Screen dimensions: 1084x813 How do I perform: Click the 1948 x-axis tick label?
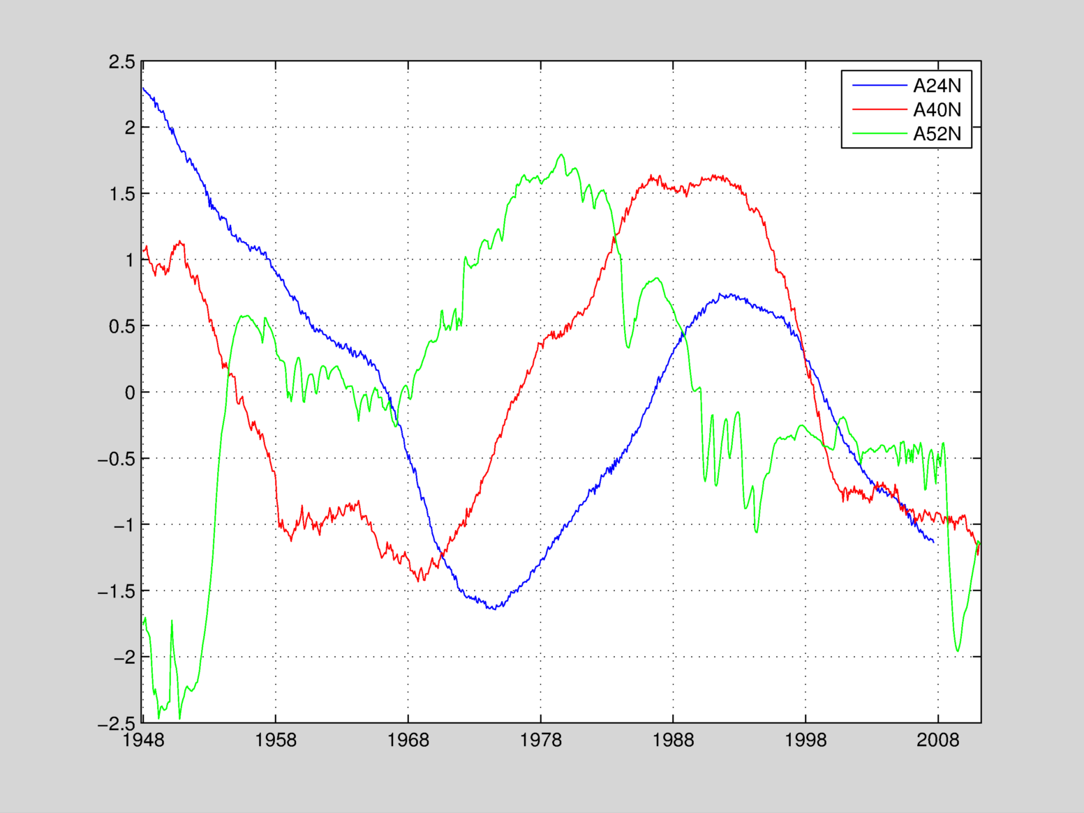(x=143, y=740)
